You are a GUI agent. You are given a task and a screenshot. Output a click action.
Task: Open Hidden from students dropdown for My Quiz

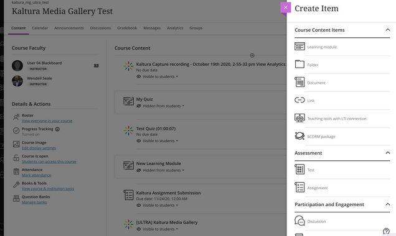[163, 106]
